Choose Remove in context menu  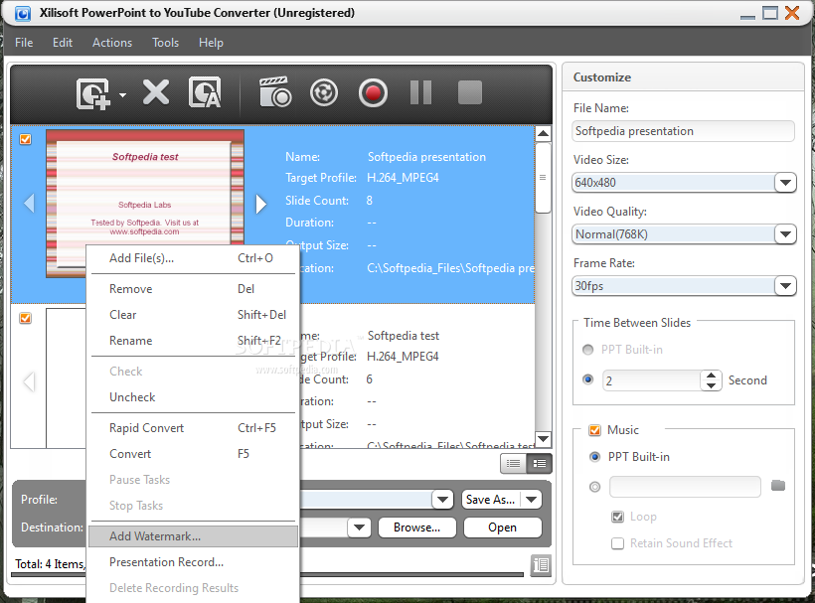[194, 289]
